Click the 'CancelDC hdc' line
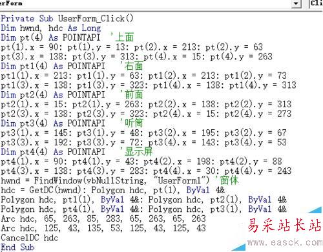323x252 pixels. (30, 238)
